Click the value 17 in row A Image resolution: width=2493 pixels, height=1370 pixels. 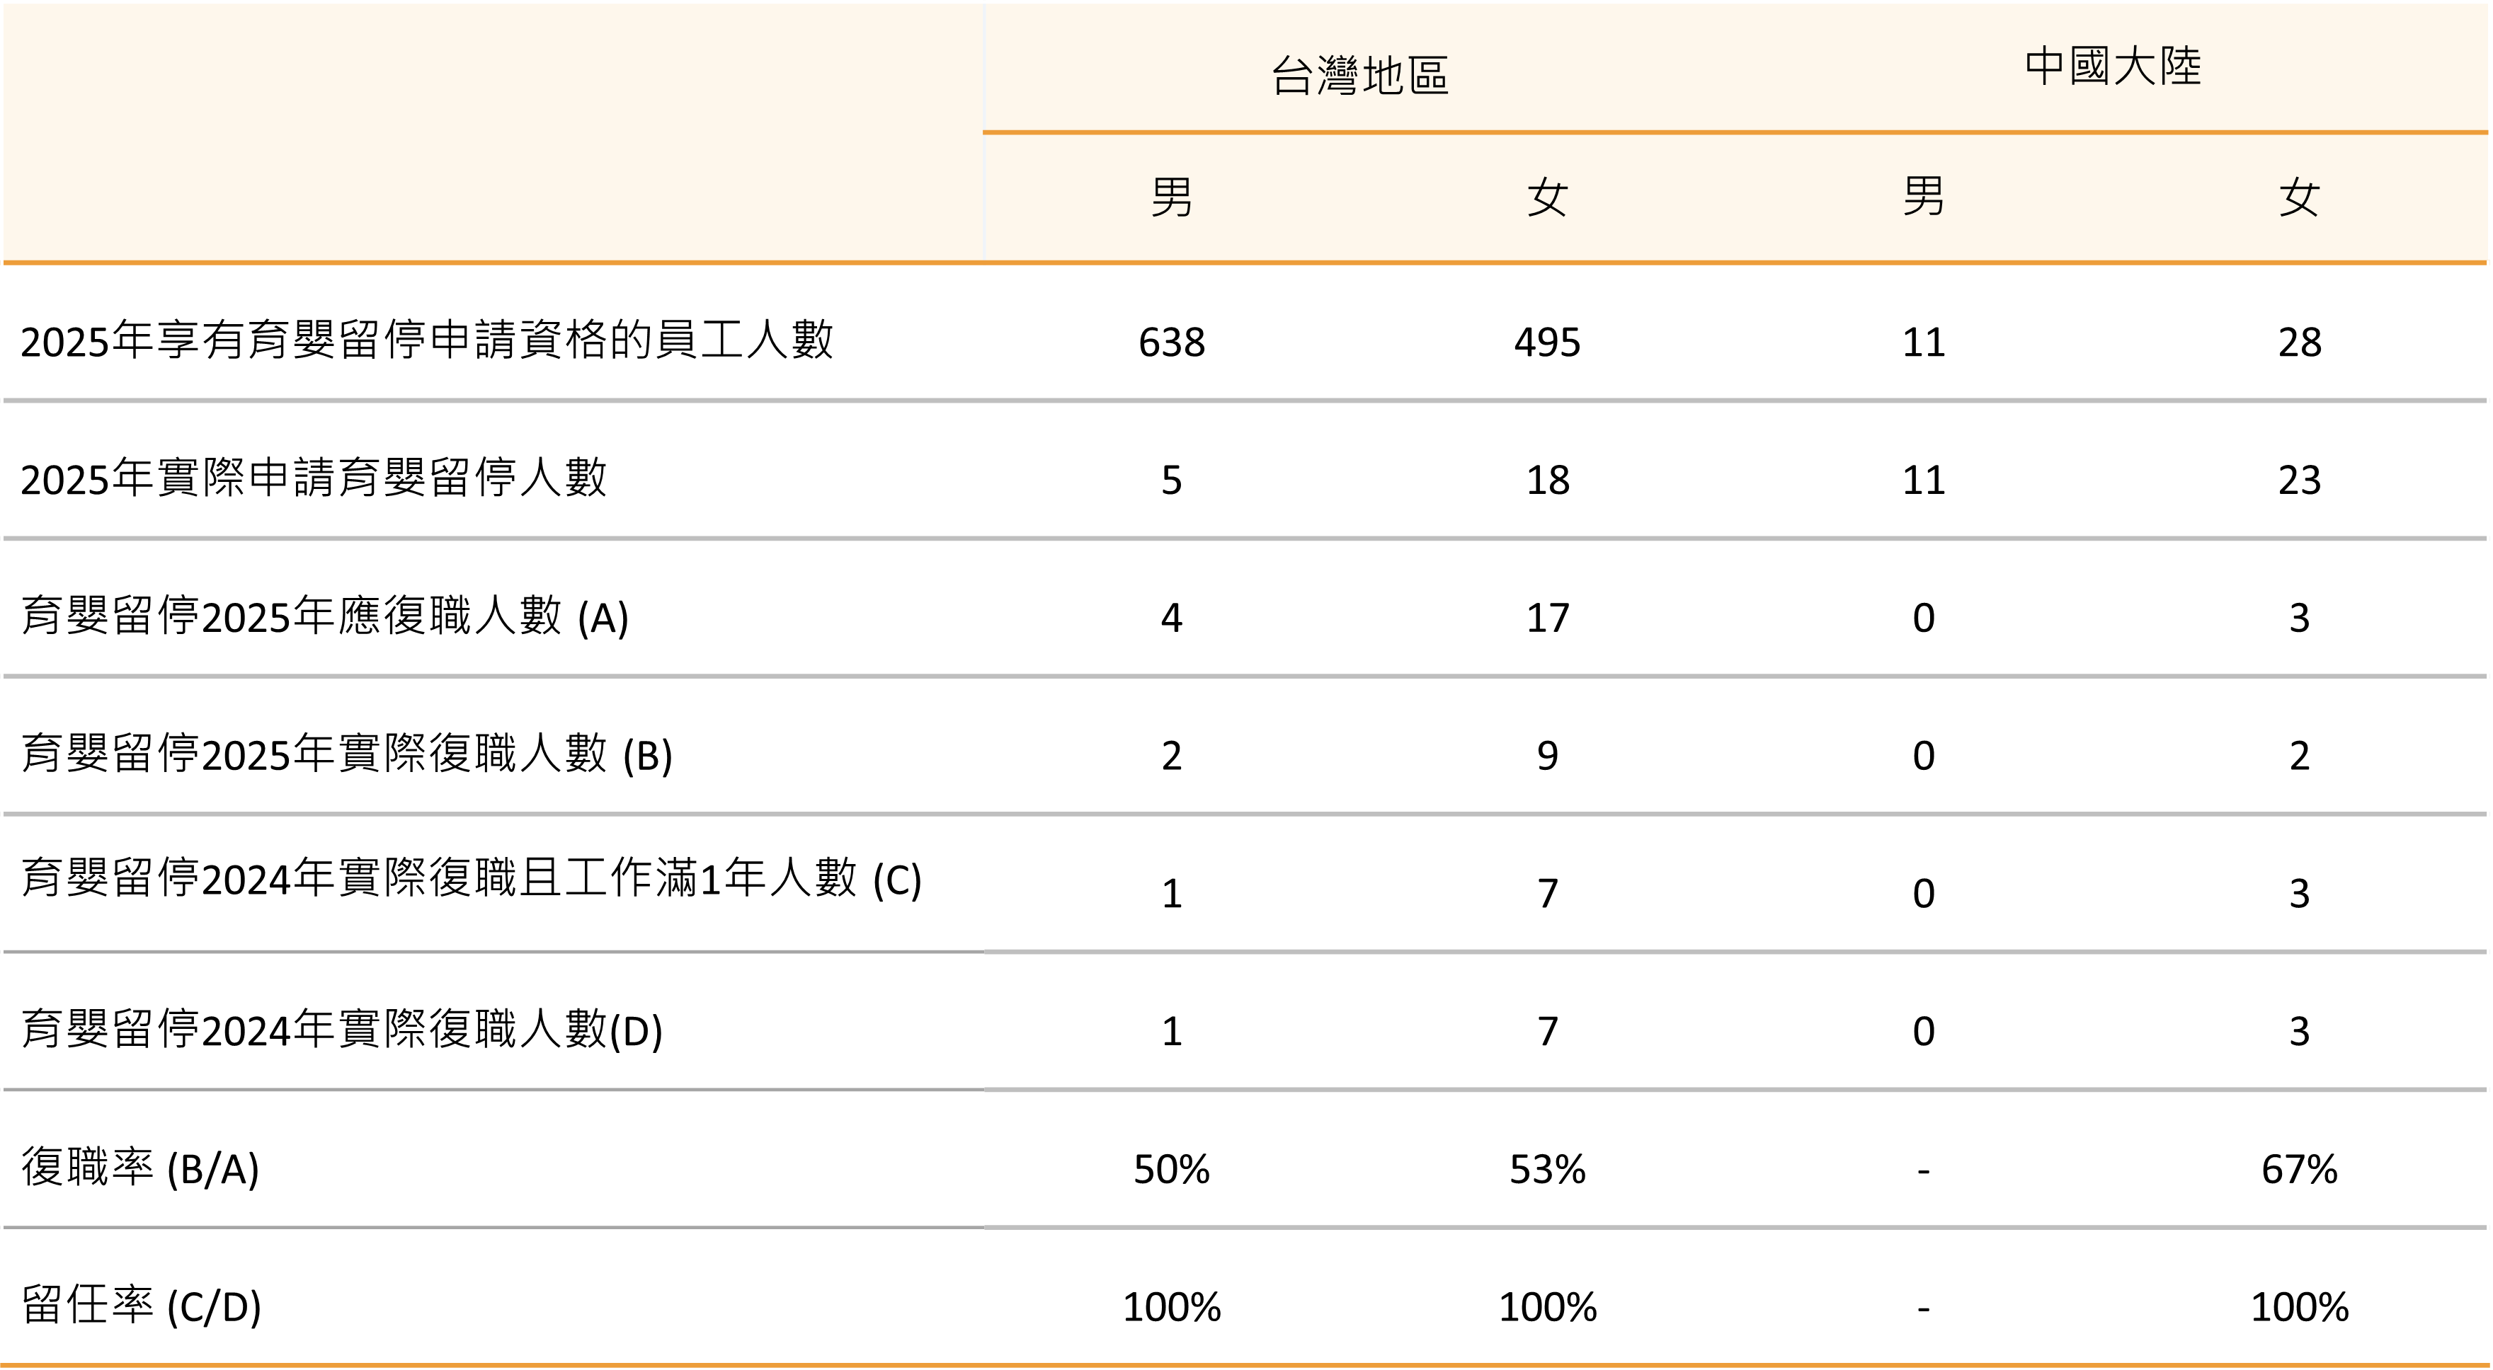[x=1548, y=617]
